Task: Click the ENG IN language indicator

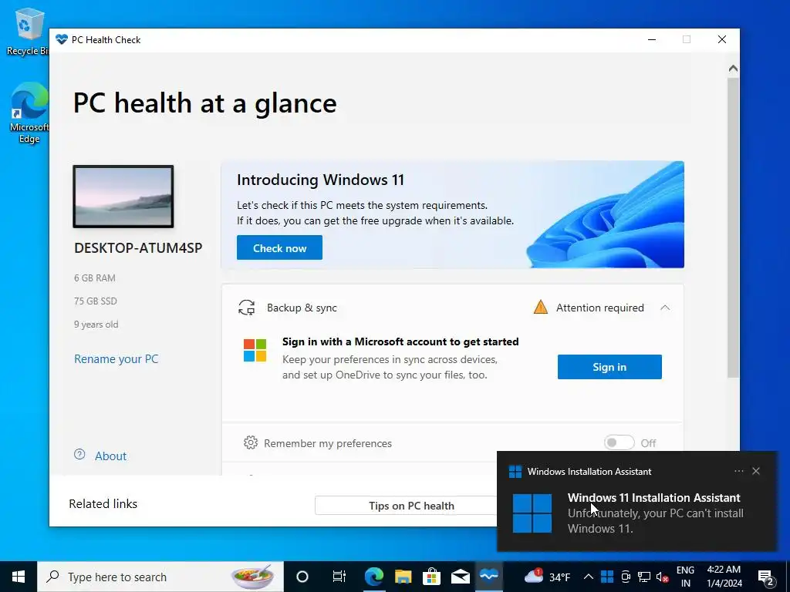Action: coord(685,577)
